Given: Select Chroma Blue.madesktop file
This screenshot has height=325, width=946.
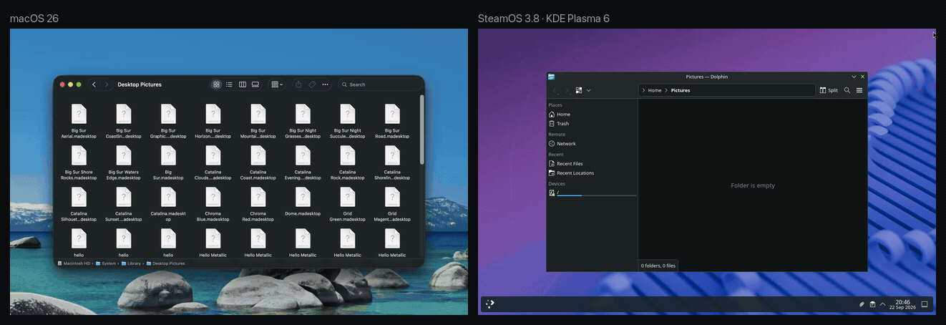Looking at the screenshot, I should [x=213, y=205].
